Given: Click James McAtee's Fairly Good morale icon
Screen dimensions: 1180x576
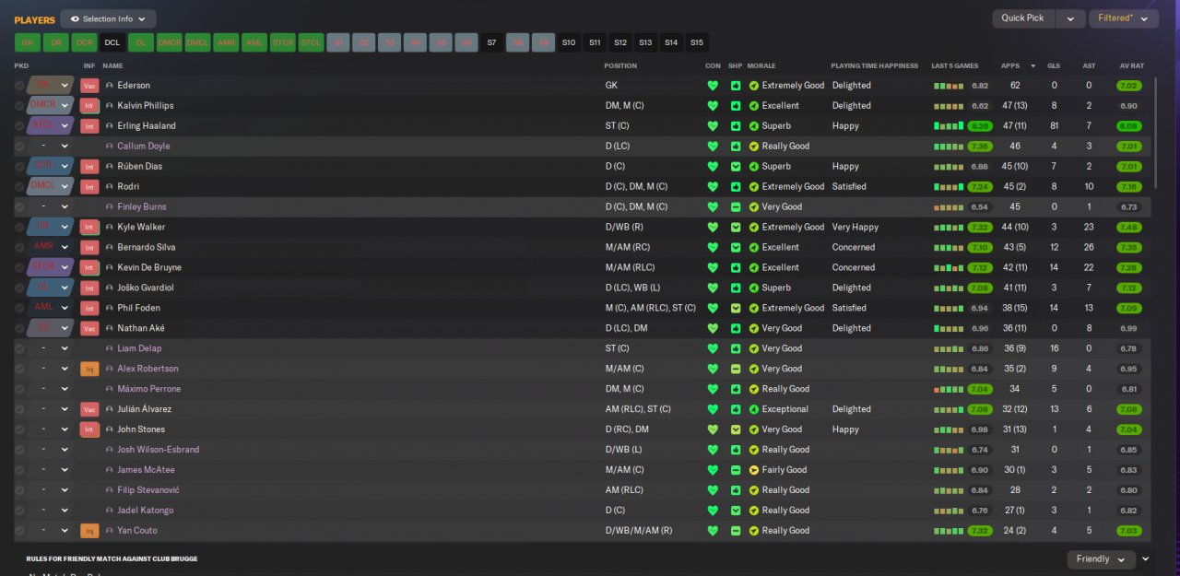Looking at the screenshot, I should tap(754, 470).
